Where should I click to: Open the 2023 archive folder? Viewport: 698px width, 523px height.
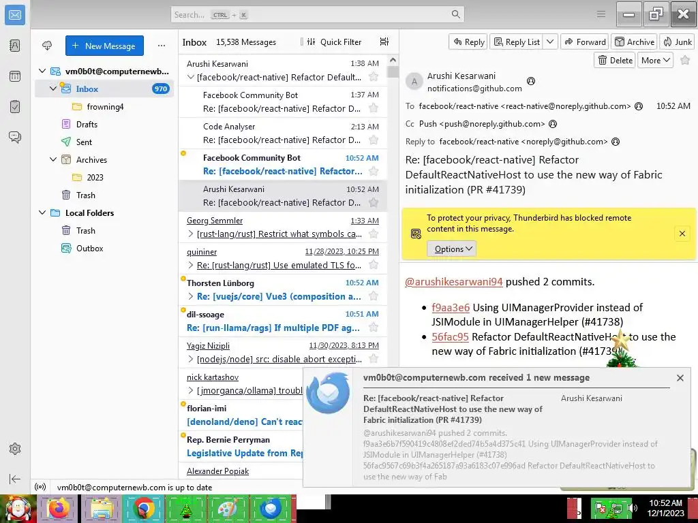[x=95, y=177]
